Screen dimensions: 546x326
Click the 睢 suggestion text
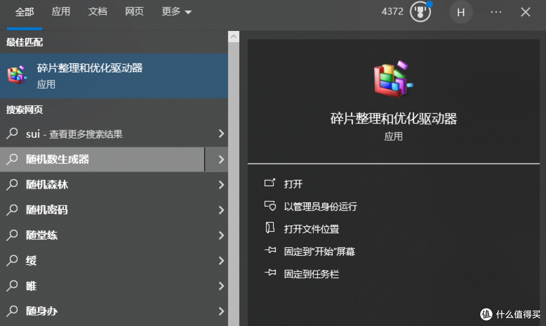(31, 286)
